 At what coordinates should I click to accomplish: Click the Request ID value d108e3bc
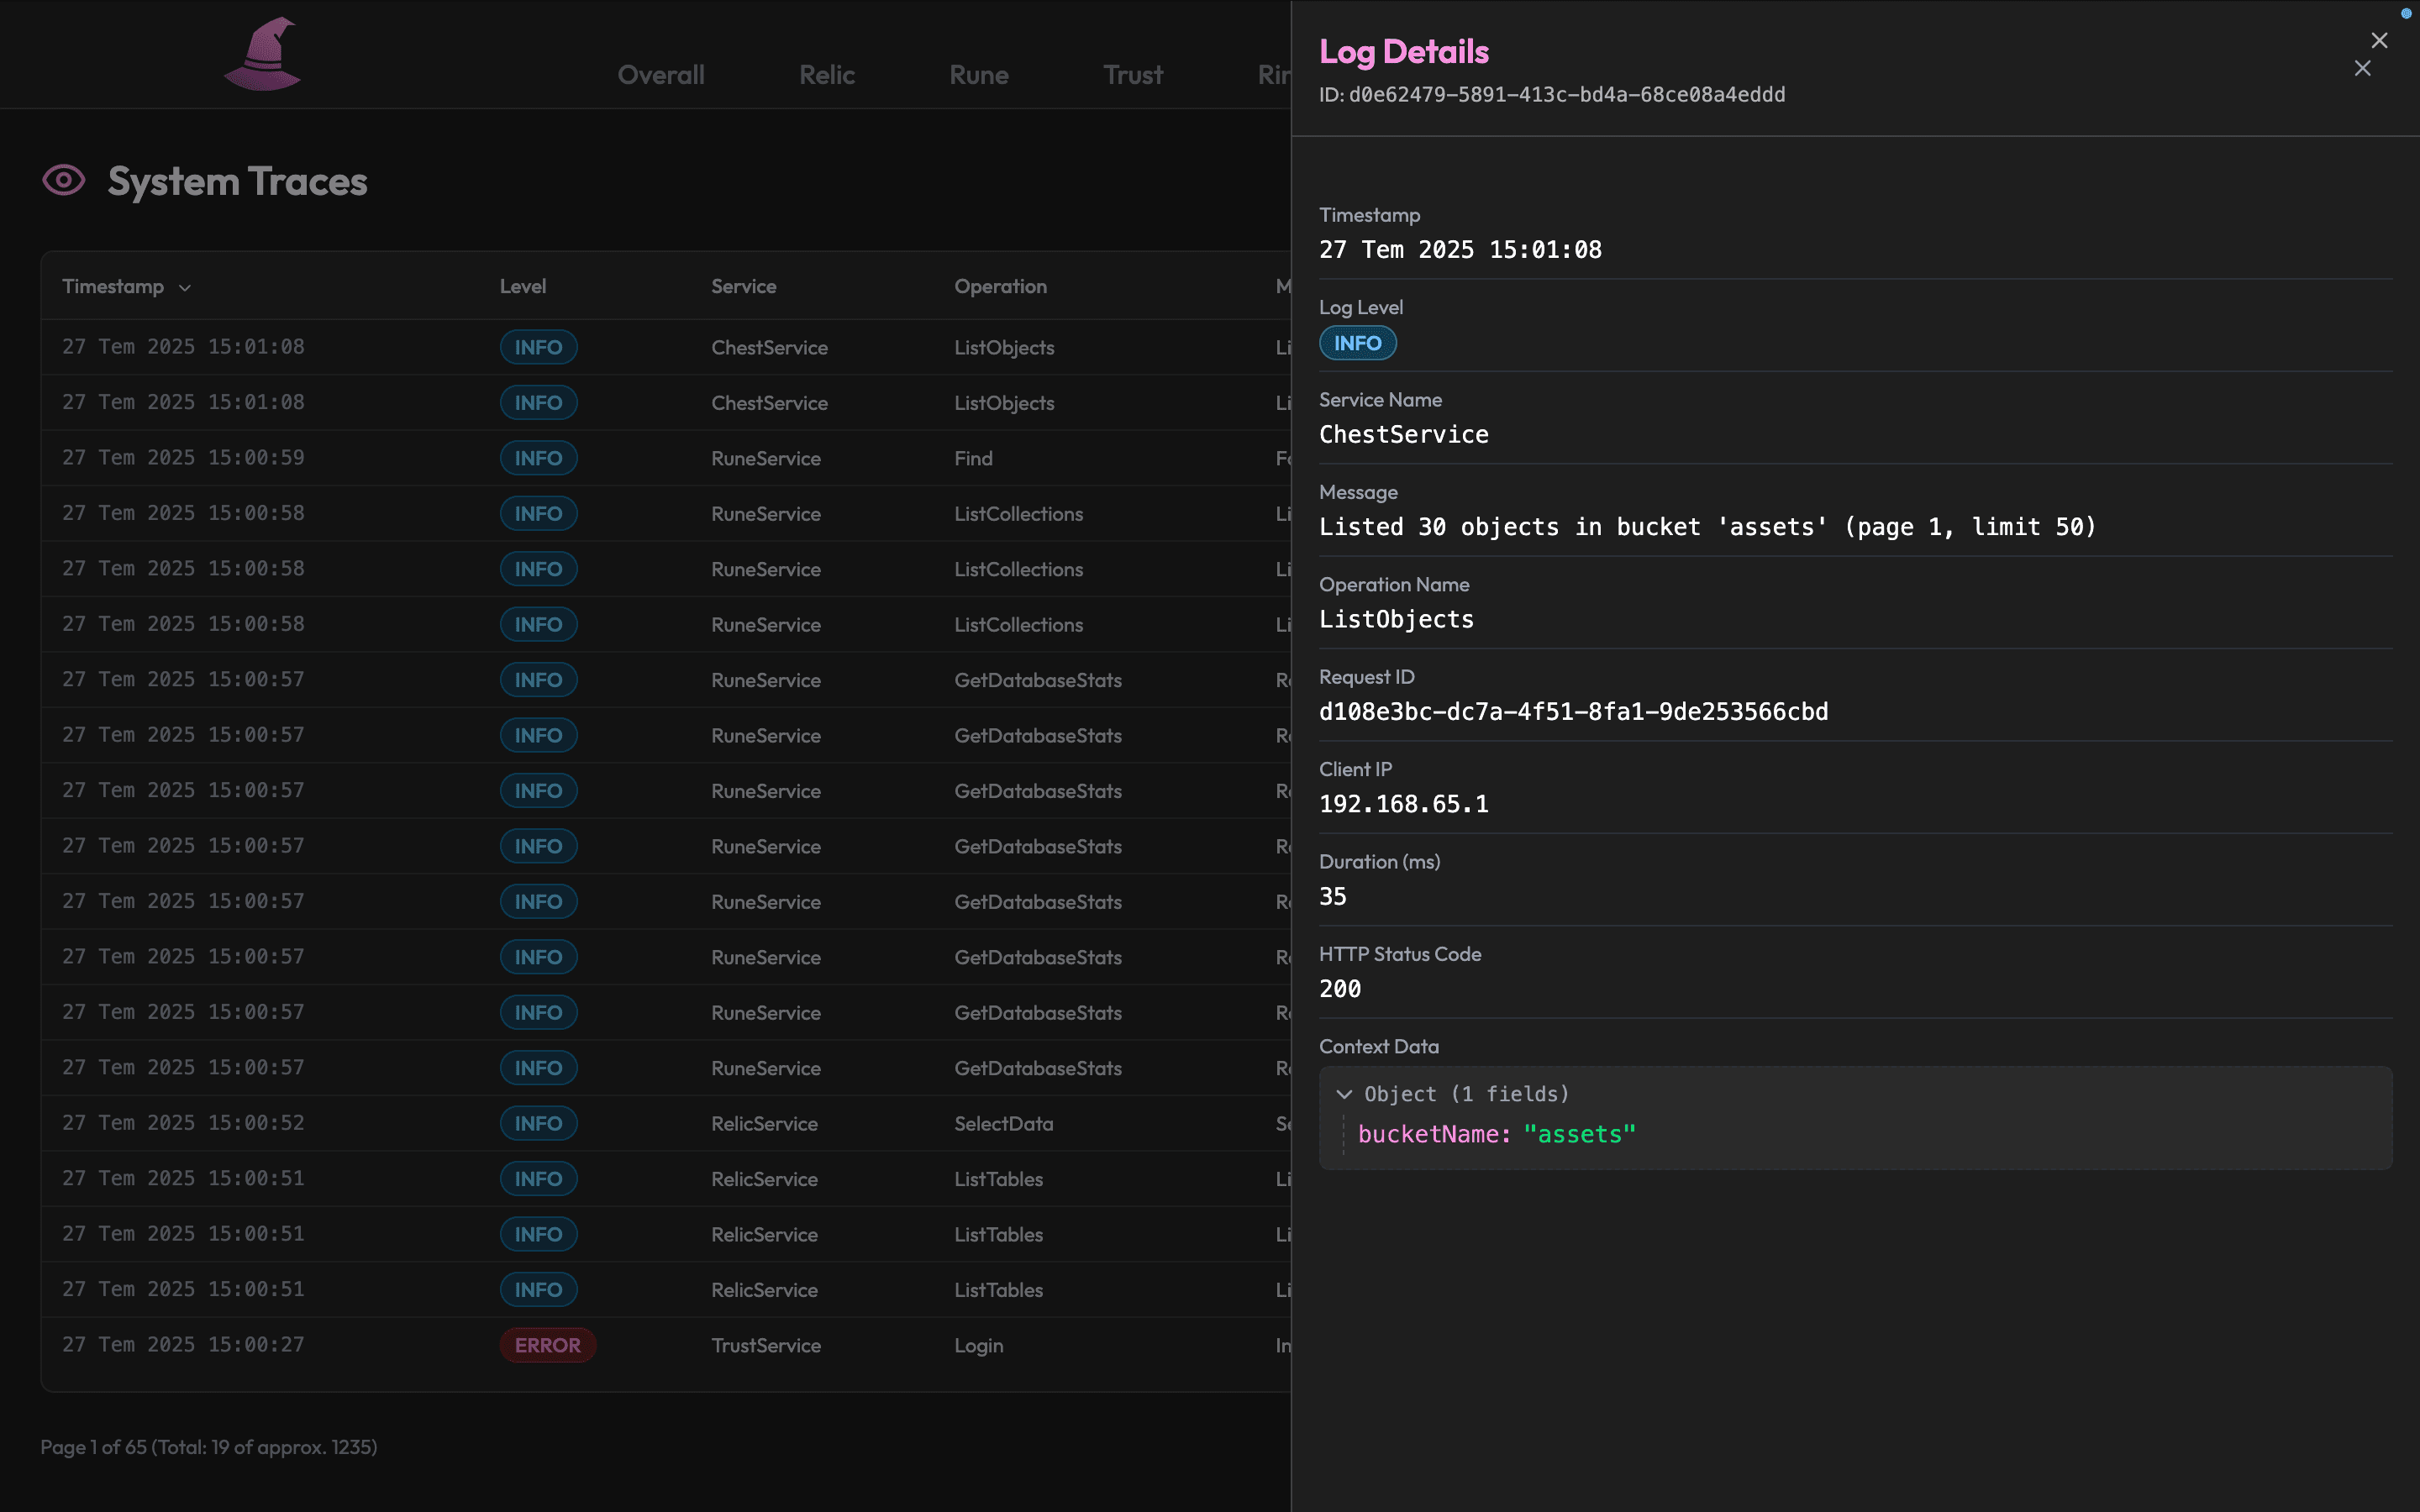pyautogui.click(x=1573, y=712)
